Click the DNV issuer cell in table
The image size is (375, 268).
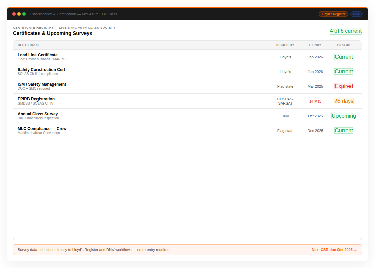(285, 116)
